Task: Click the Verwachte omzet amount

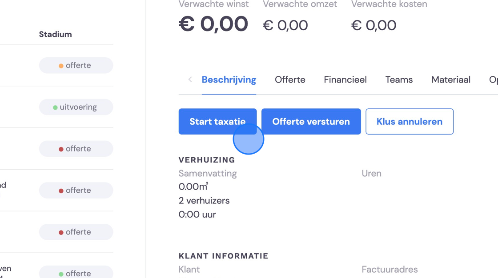Action: 285,25
